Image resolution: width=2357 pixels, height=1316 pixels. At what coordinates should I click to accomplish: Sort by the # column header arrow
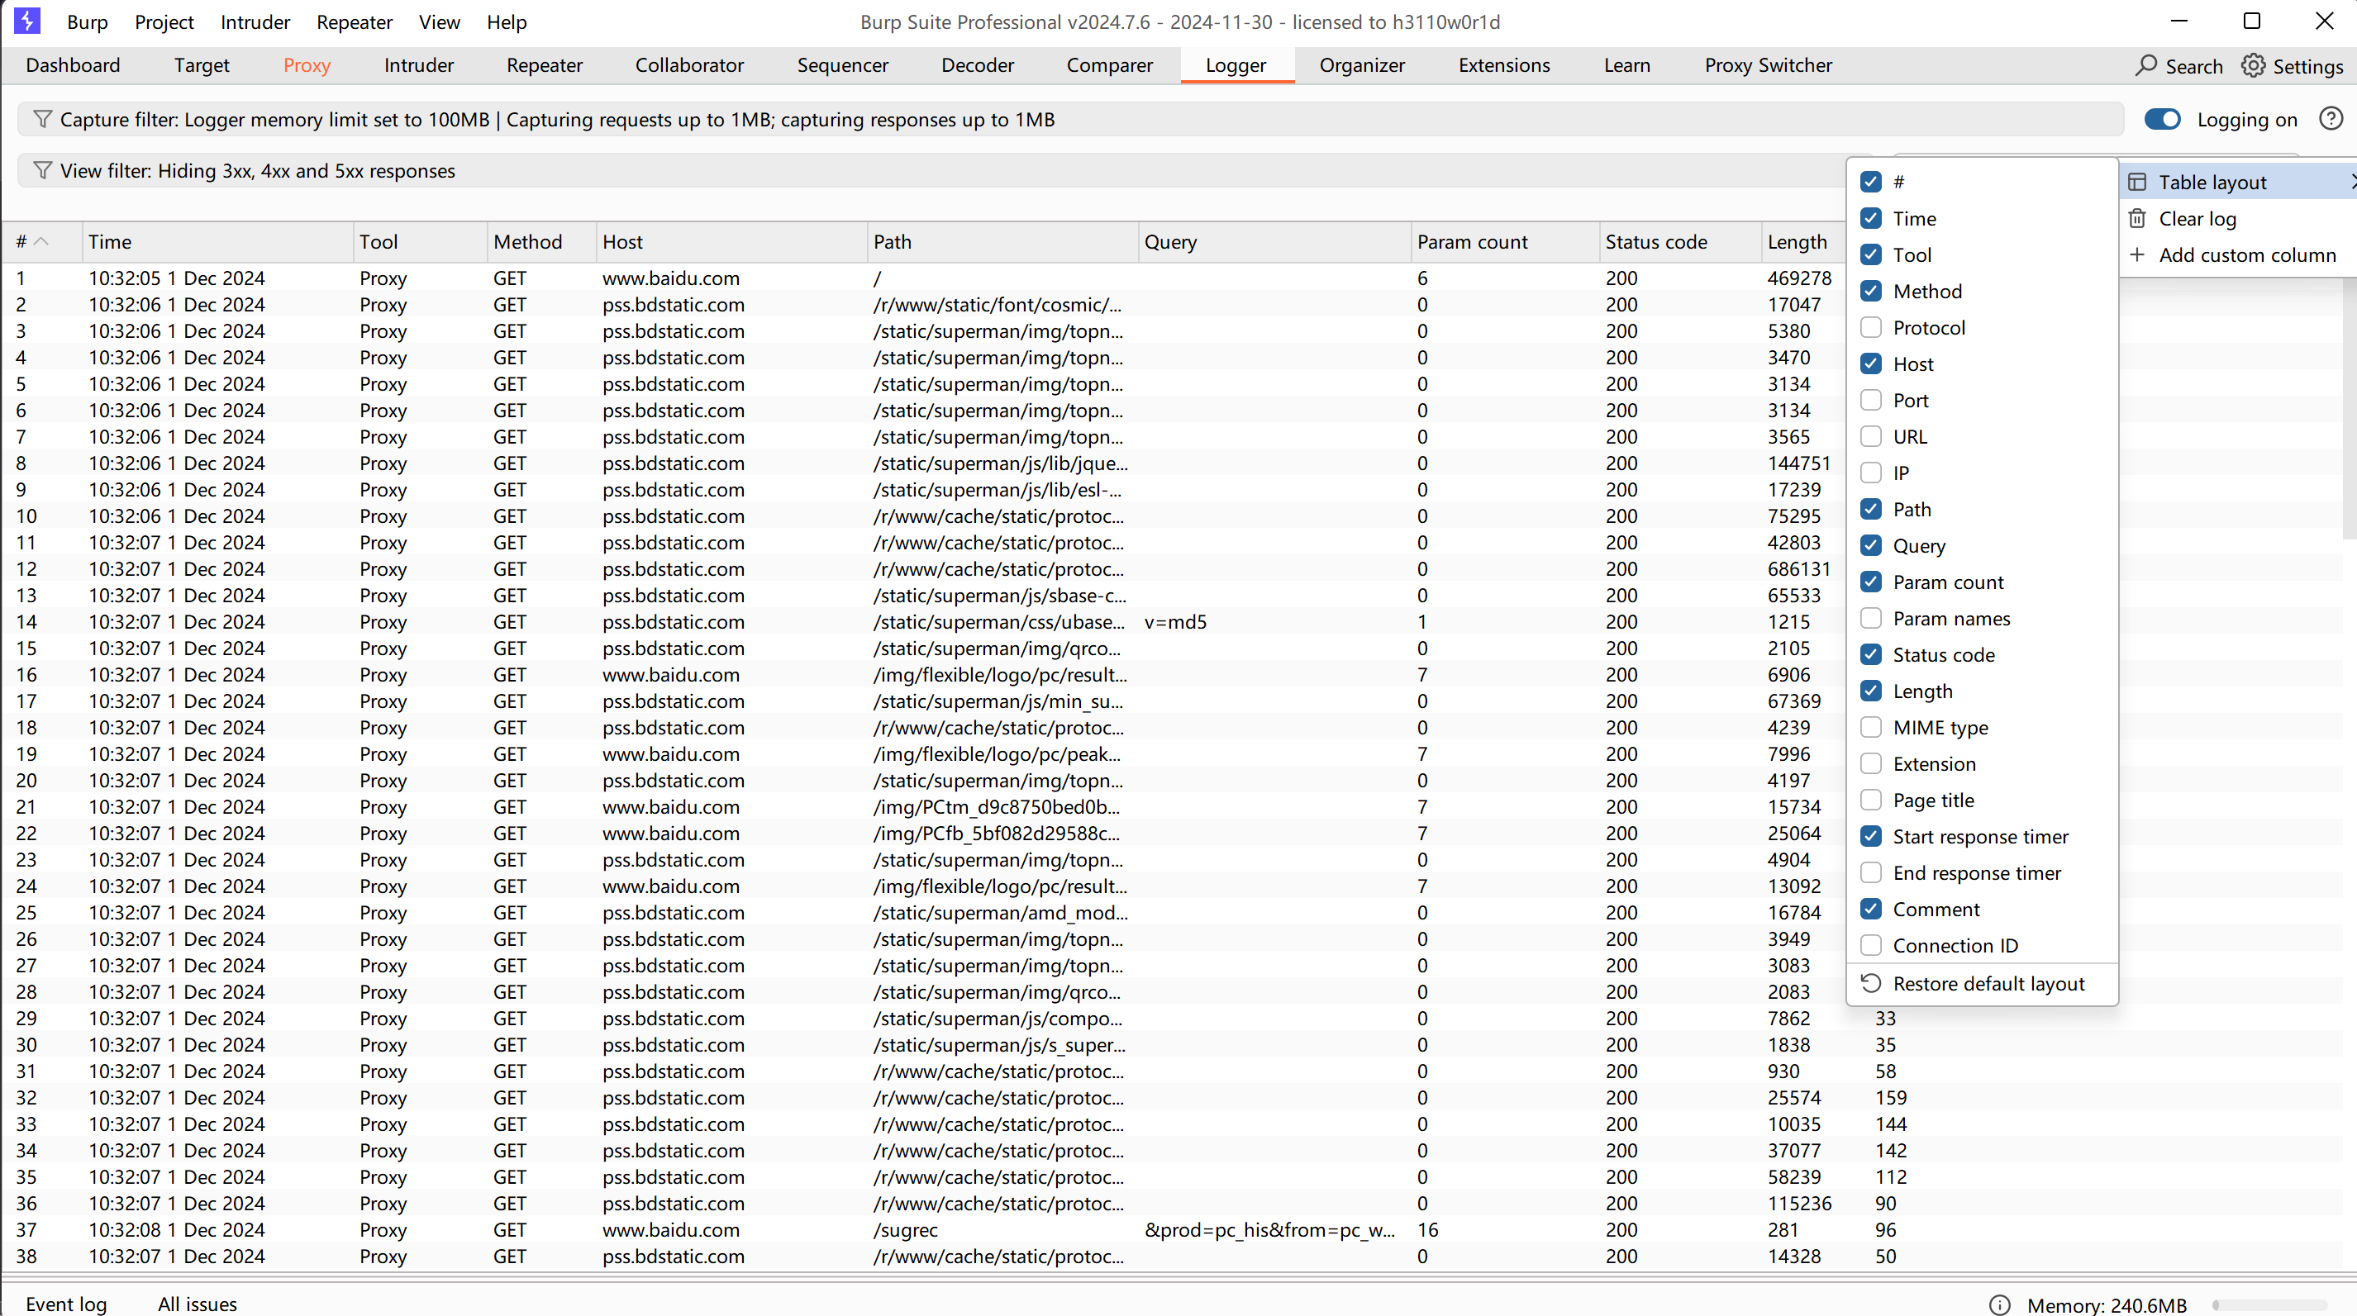point(41,241)
